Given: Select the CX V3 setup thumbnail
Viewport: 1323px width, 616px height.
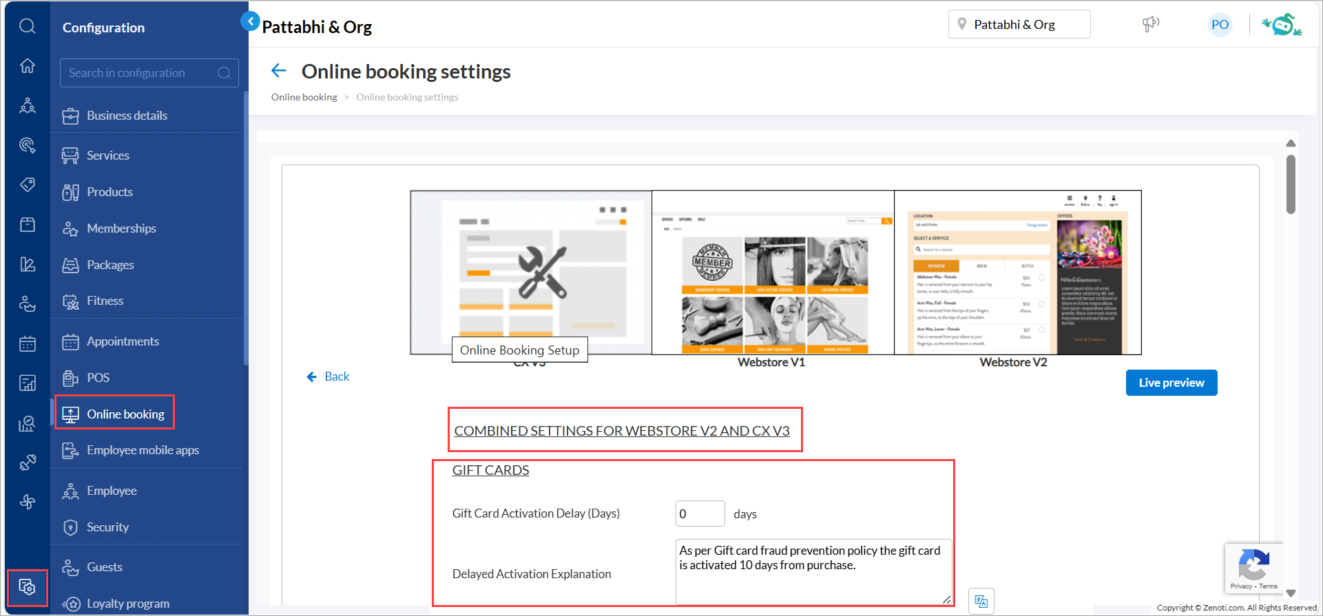Looking at the screenshot, I should point(531,273).
